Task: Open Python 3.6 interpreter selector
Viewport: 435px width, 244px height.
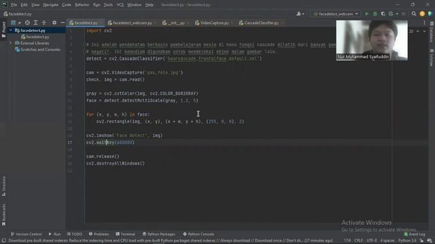Action: tap(407, 241)
